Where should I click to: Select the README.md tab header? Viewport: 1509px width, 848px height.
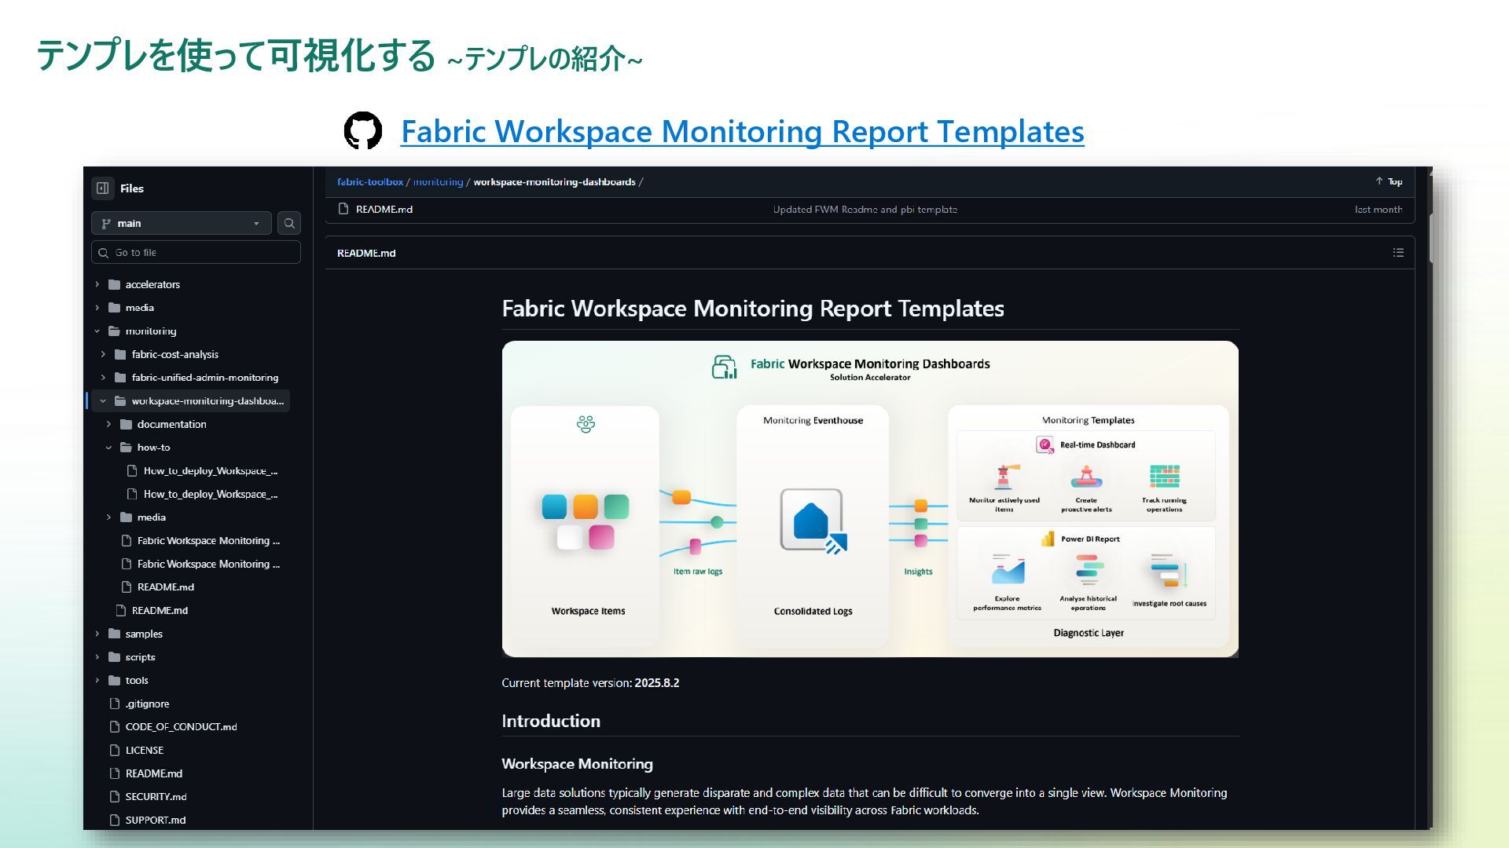[x=366, y=253]
